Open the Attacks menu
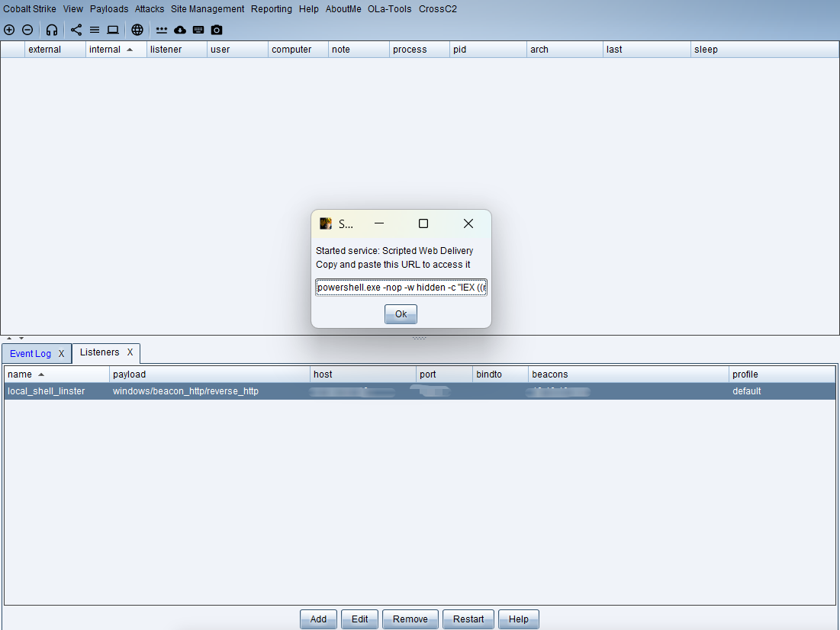 coord(150,9)
